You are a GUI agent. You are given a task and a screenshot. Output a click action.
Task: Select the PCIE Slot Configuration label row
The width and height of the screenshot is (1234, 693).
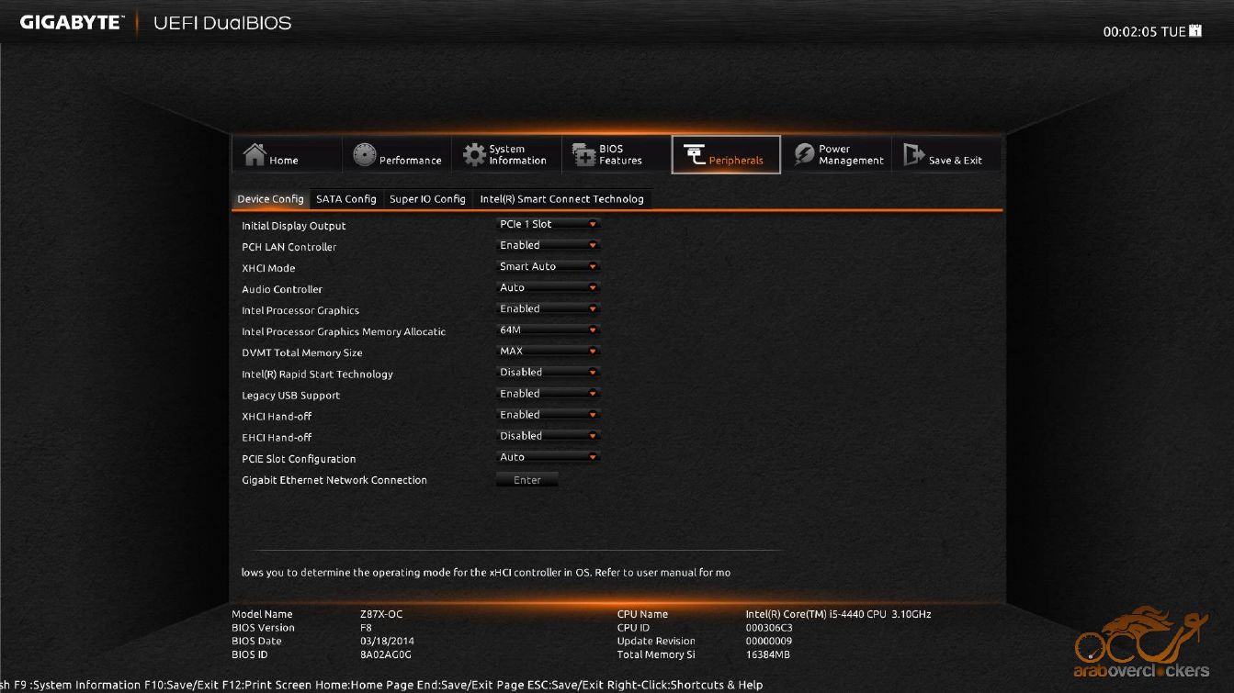(x=299, y=459)
